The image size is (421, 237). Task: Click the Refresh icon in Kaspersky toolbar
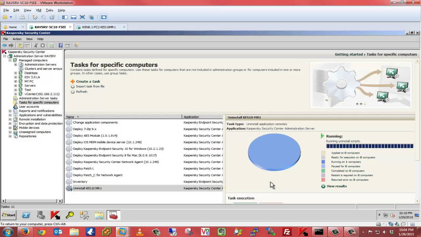52,45
